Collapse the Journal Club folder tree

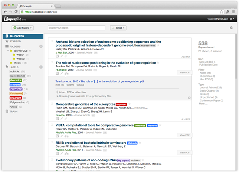7,51
